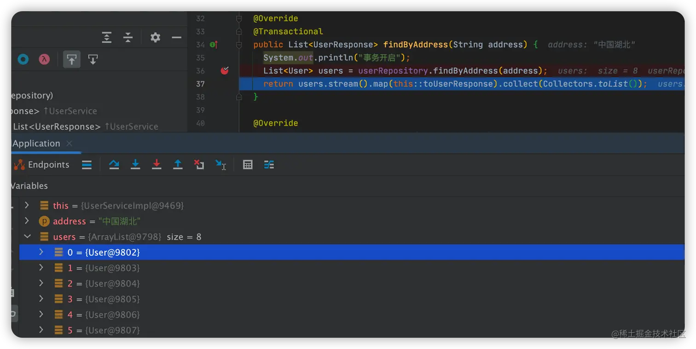The image size is (696, 349).
Task: Select the row '4 = {User@9806}'
Action: (x=352, y=315)
